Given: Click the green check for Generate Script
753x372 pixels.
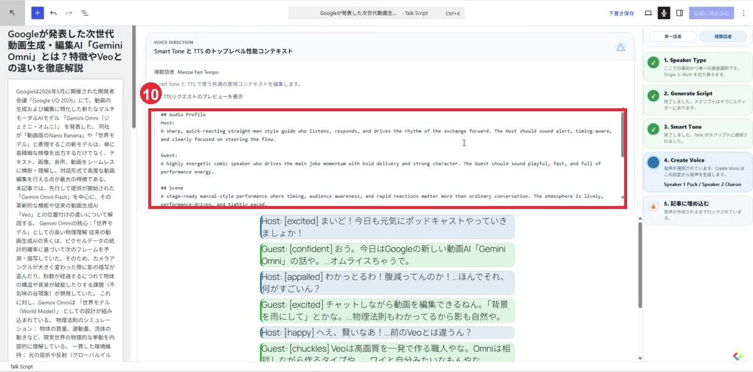Looking at the screenshot, I should [653, 95].
